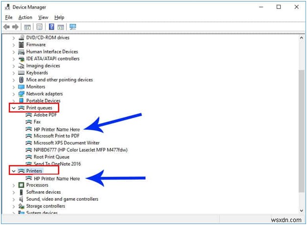
Task: Select Sound, video and game controllers label
Action: click(62, 199)
